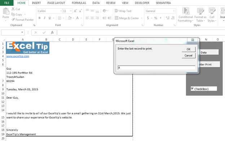Click the Cut scissors icon
The width and height of the screenshot is (225, 141).
tap(13, 9)
